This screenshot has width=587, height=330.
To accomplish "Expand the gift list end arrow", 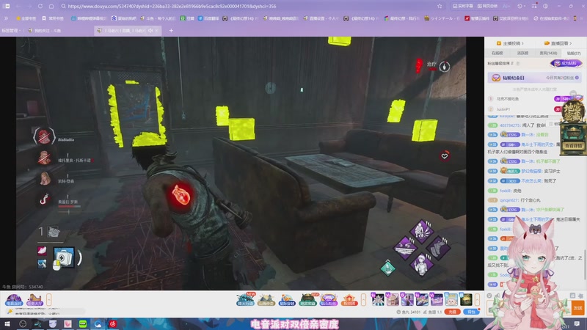I will click(478, 300).
